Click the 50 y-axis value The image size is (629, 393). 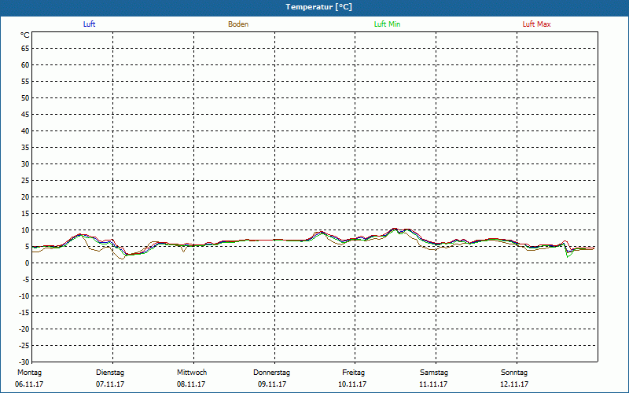(x=25, y=97)
